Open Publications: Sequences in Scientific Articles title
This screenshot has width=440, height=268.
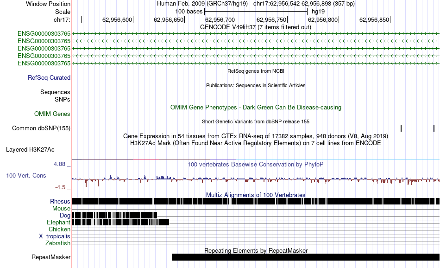click(256, 85)
